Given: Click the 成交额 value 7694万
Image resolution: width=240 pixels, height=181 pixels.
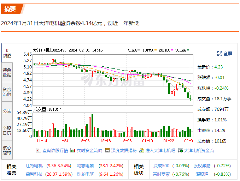Looking at the screenshot, I should point(221,109).
